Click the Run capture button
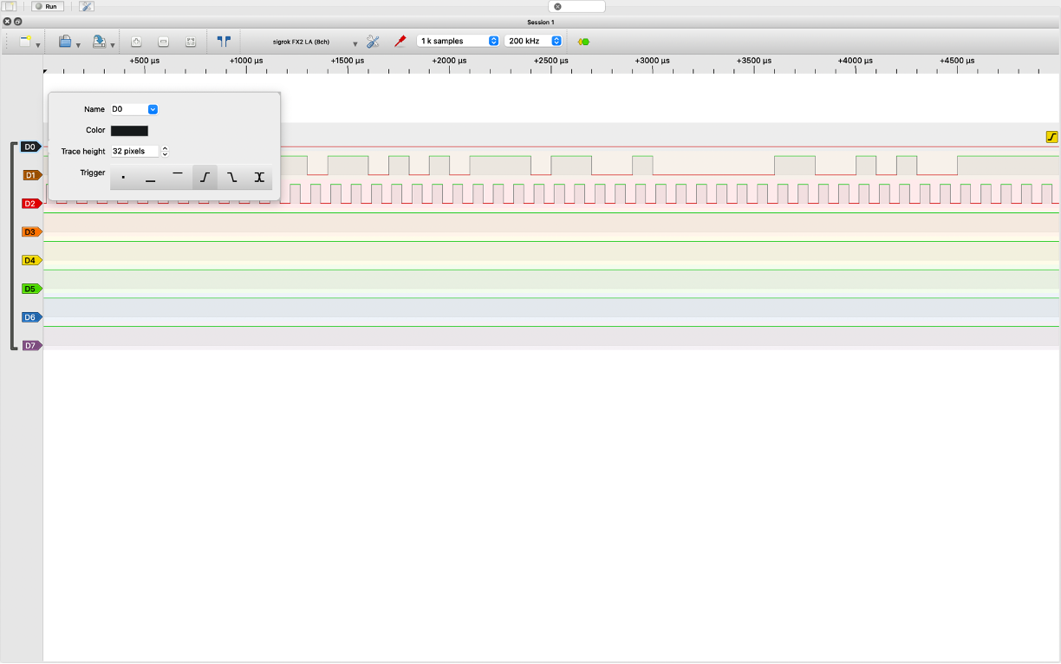This screenshot has height=664, width=1061. (48, 6)
